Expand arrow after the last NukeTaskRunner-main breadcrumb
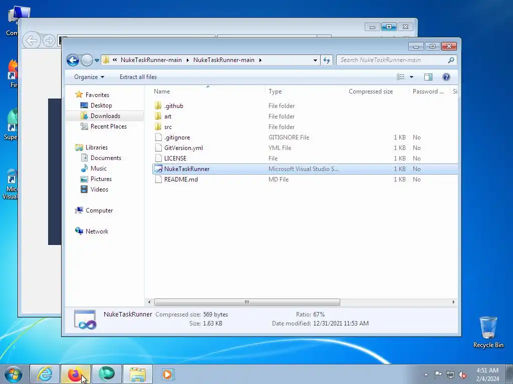The width and height of the screenshot is (513, 384). point(261,60)
